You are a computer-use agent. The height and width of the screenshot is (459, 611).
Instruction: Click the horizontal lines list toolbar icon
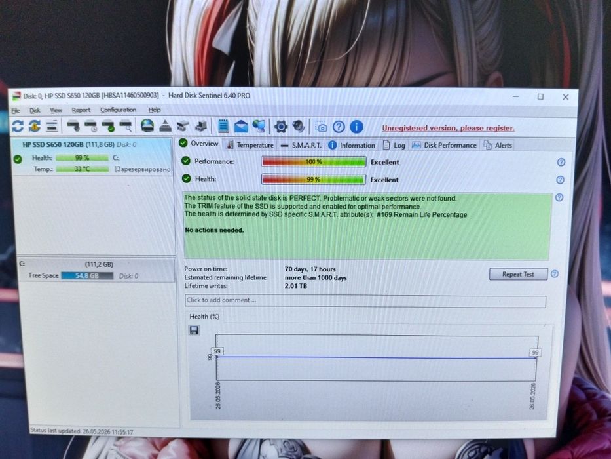(x=52, y=126)
